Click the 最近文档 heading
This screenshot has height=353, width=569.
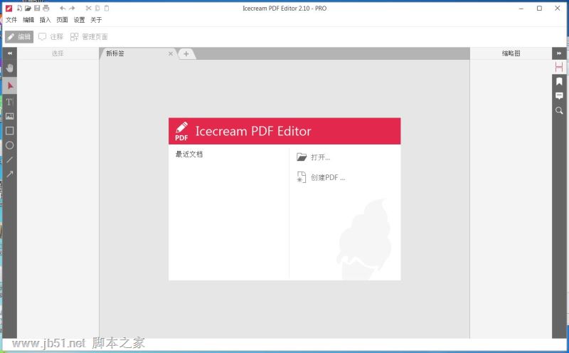(x=189, y=154)
